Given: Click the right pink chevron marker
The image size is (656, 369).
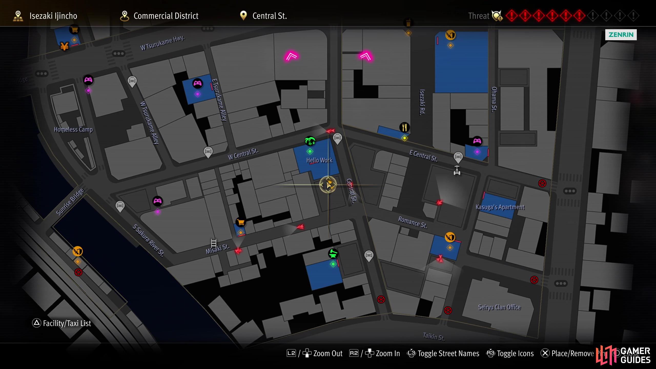Looking at the screenshot, I should click(x=366, y=56).
